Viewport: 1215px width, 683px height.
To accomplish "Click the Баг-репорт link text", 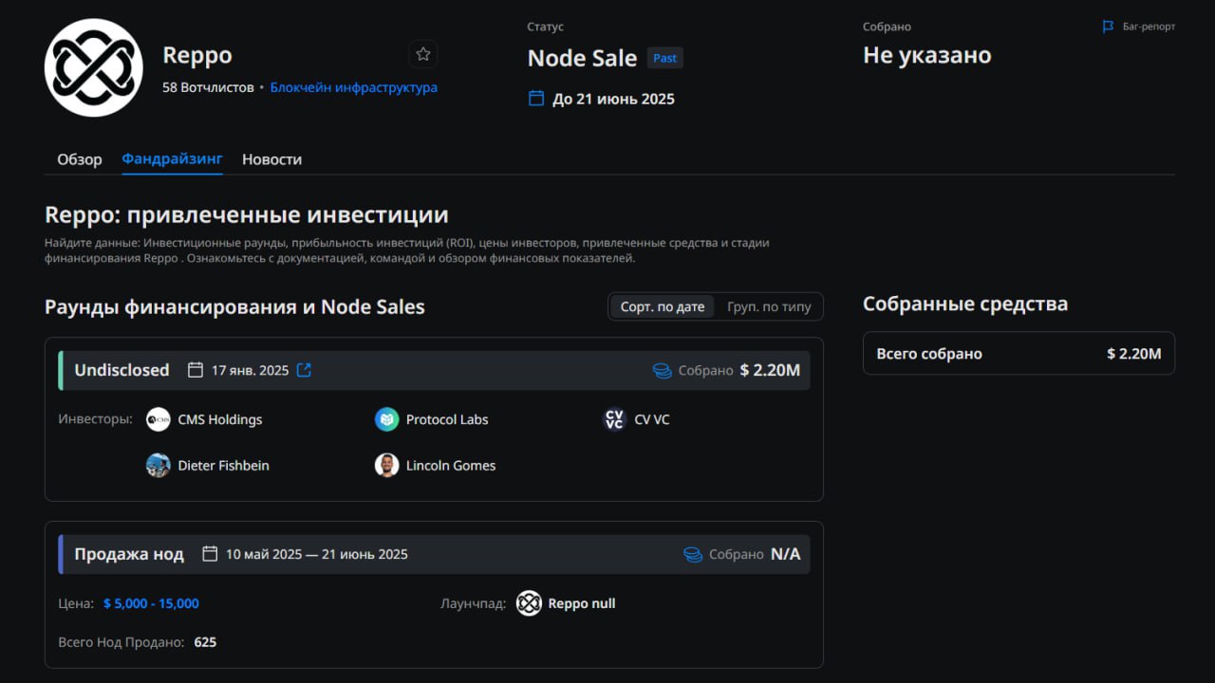I will click(x=1149, y=27).
